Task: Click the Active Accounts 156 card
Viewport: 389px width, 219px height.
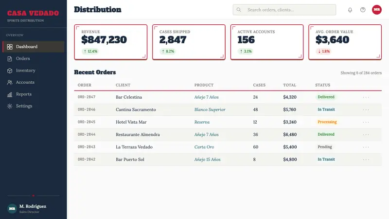Action: pos(267,42)
